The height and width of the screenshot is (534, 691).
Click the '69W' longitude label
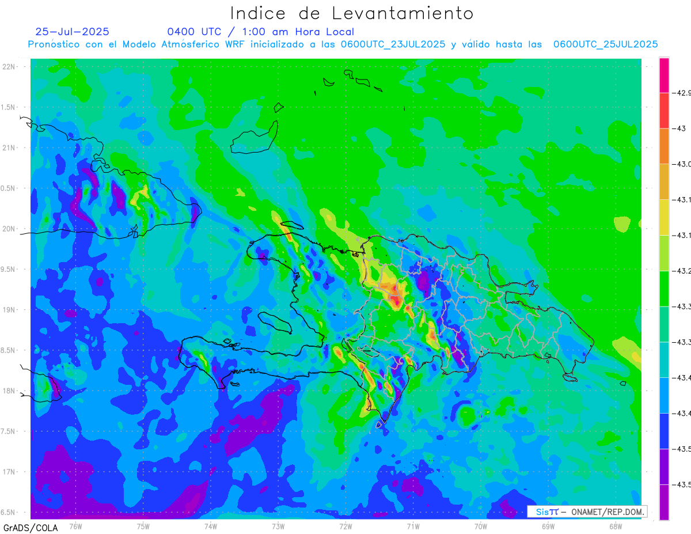(x=548, y=526)
